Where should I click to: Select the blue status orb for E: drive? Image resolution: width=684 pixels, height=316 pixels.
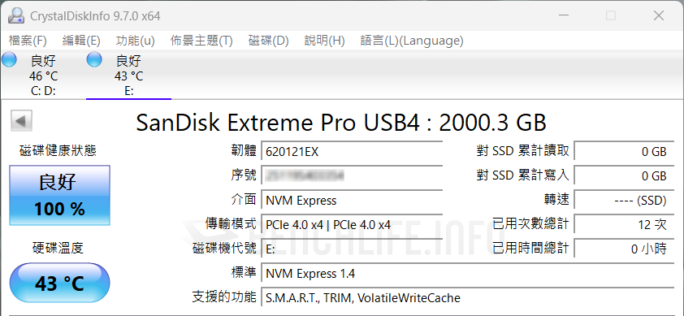click(93, 60)
